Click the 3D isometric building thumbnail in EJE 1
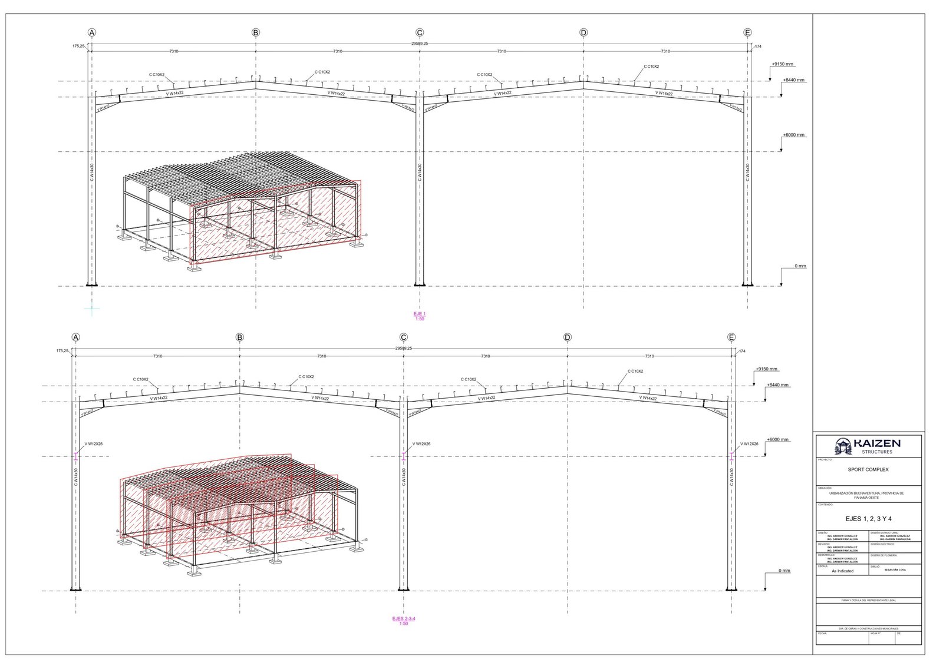The height and width of the screenshot is (666, 943). click(x=242, y=212)
